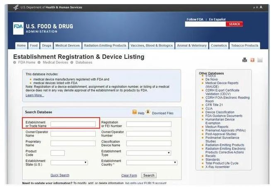Screen dimensions: 271x189
Task: Click the print page icon
Action: [x=244, y=60]
